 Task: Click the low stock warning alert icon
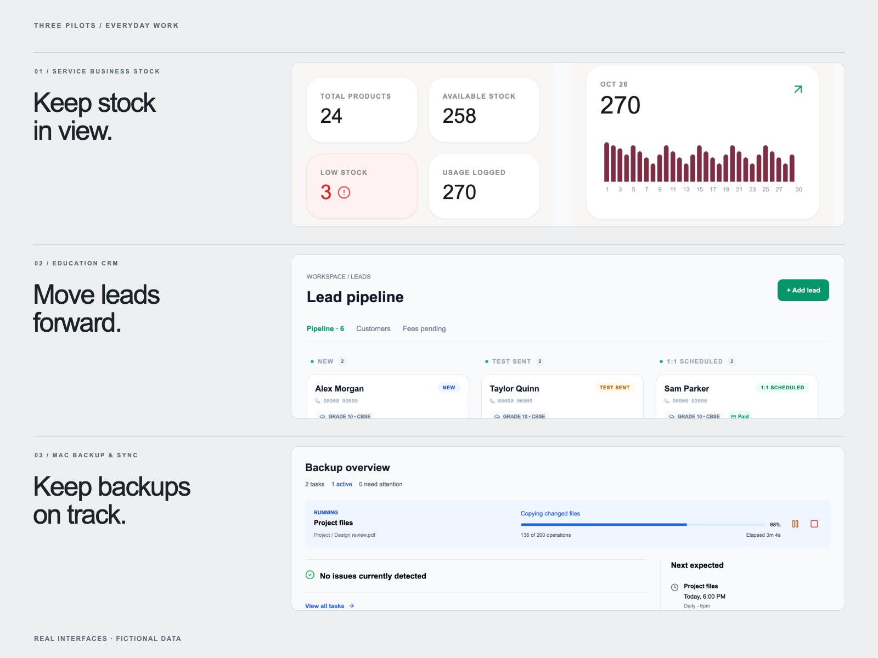coord(344,192)
